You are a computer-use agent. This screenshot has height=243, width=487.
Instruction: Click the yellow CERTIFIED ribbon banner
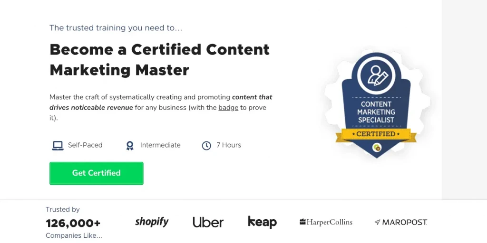[376, 134]
